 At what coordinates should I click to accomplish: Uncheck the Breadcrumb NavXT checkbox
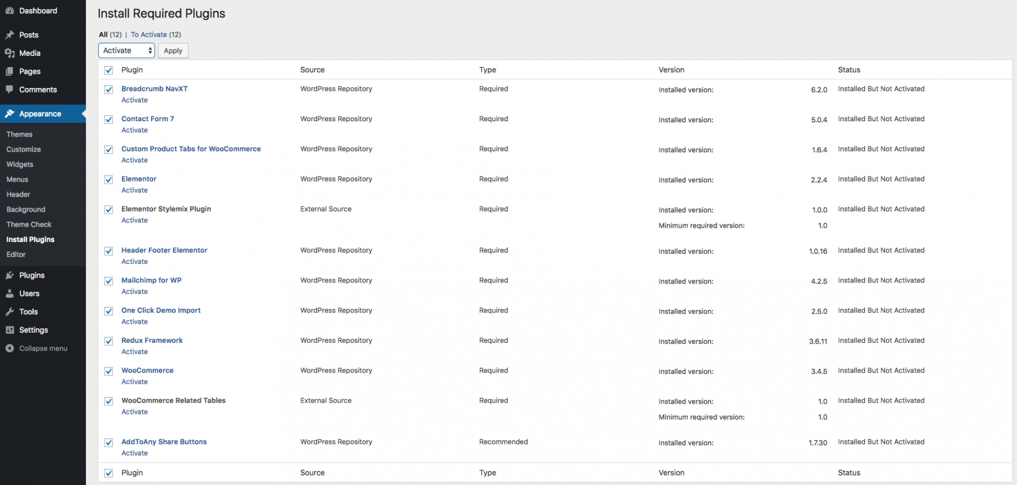pos(108,90)
